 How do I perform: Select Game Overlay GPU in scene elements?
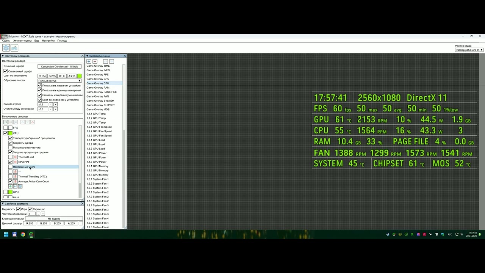[x=98, y=79]
